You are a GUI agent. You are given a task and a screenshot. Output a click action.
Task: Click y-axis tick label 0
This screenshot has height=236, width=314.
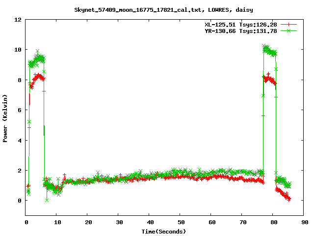(20, 201)
